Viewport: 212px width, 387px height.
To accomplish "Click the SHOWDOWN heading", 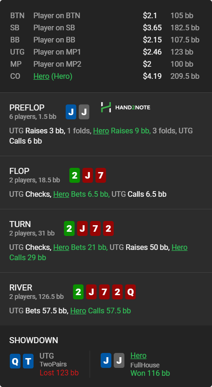I will coord(34,340).
